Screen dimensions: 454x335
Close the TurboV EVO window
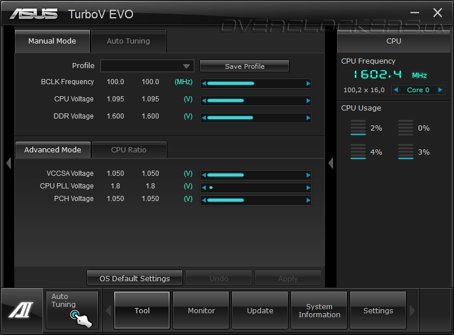pyautogui.click(x=437, y=13)
